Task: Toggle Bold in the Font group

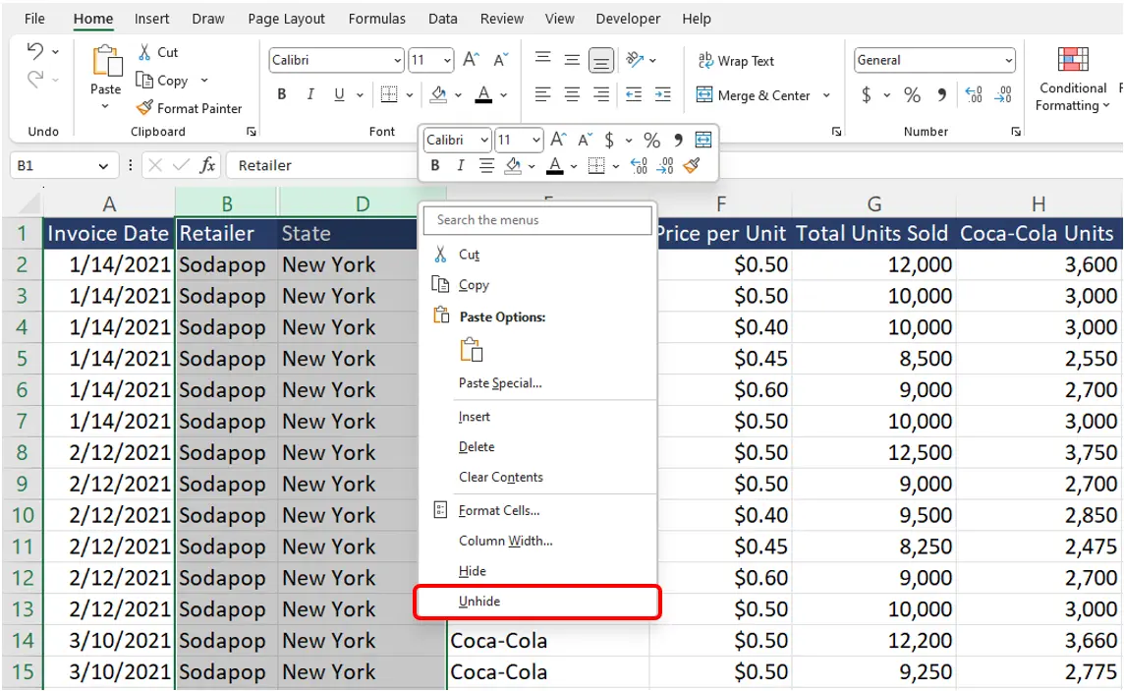Action: 281,94
